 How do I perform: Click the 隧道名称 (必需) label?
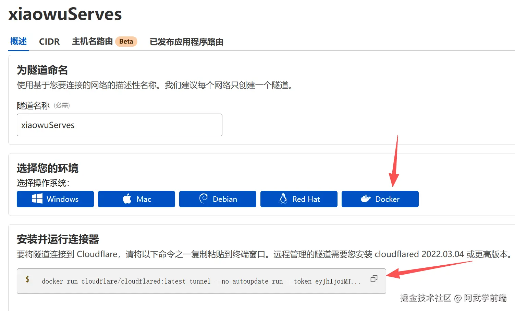click(x=43, y=105)
